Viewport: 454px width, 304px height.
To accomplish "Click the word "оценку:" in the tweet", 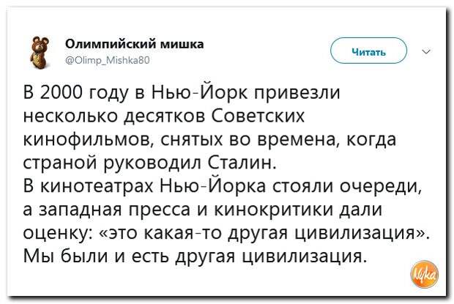I will coord(57,233).
